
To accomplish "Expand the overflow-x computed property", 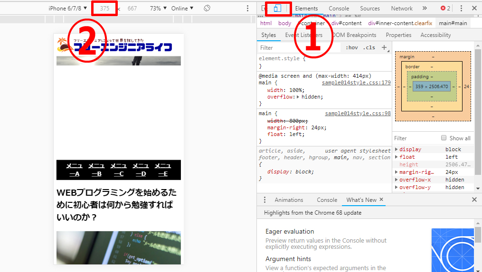I will coord(397,180).
